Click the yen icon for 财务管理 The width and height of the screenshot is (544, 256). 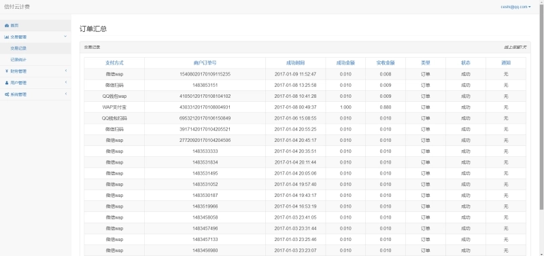[7, 71]
